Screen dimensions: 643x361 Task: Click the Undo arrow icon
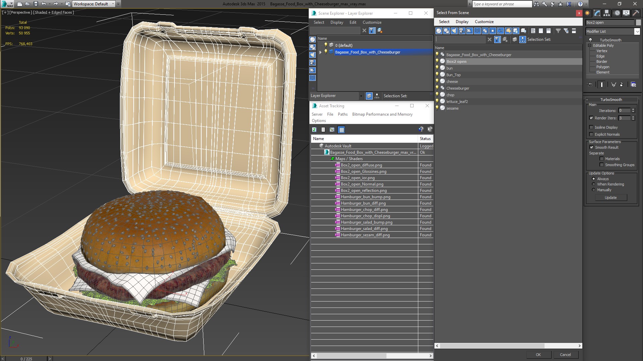(x=44, y=4)
